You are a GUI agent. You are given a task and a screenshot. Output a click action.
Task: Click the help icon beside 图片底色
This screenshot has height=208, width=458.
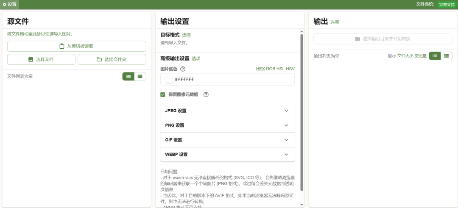(183, 69)
